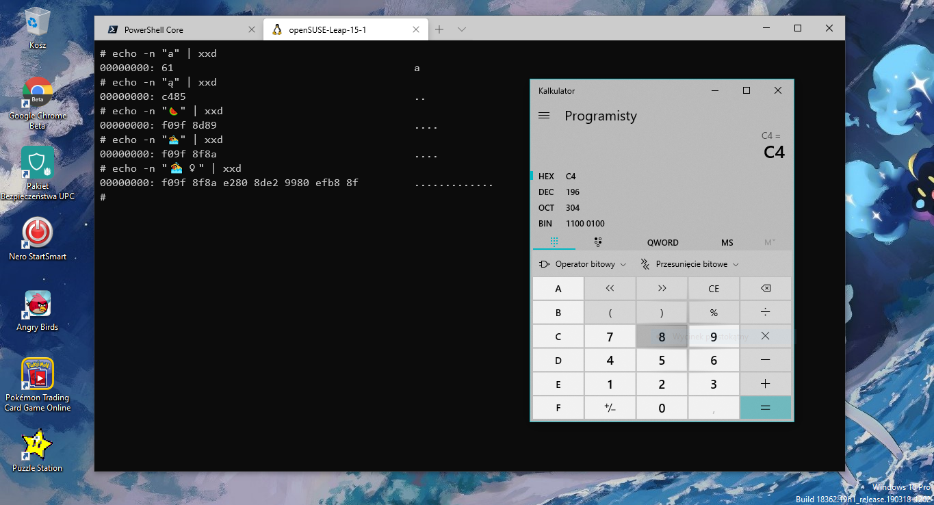
Task: Click the close parenthesis key
Action: (x=662, y=313)
